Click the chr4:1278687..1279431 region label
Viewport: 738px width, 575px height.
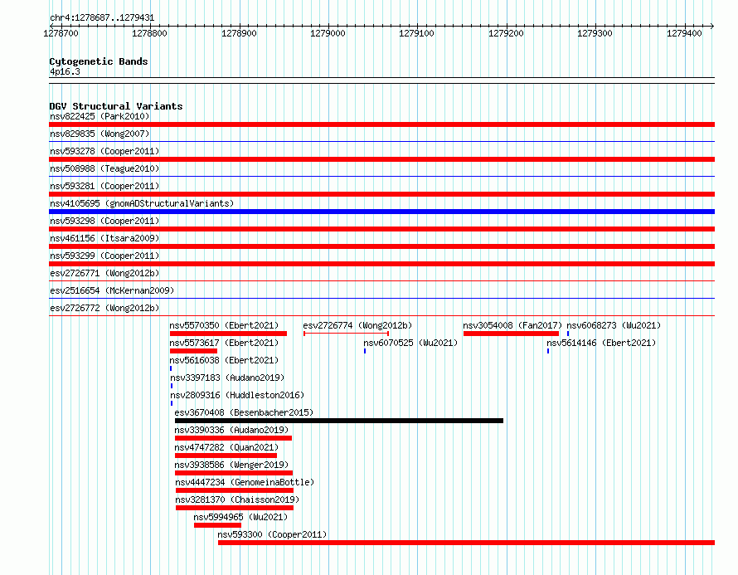[x=102, y=17]
